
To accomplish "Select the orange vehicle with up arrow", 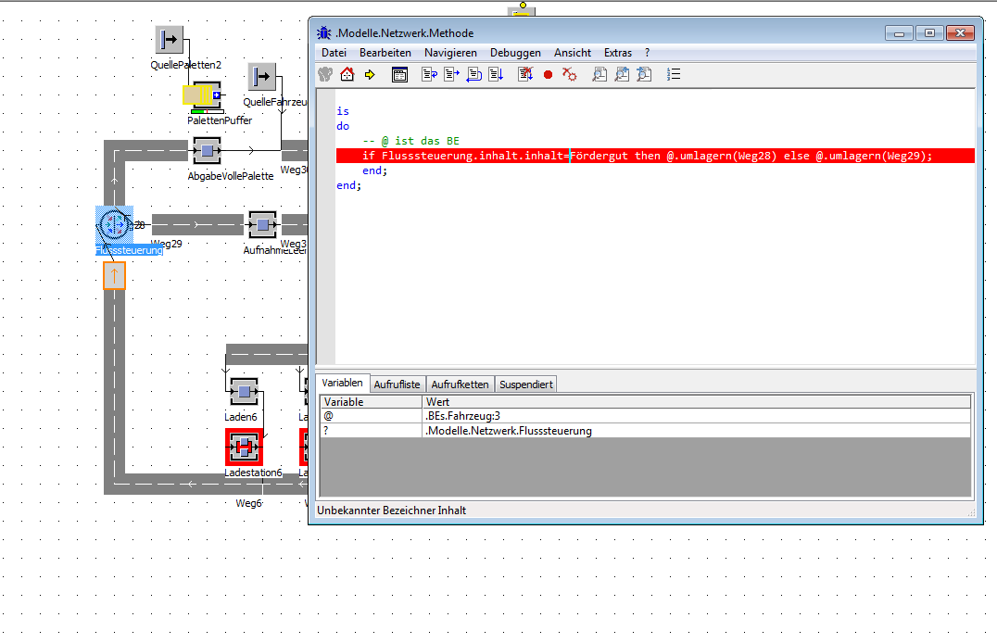I will [115, 275].
